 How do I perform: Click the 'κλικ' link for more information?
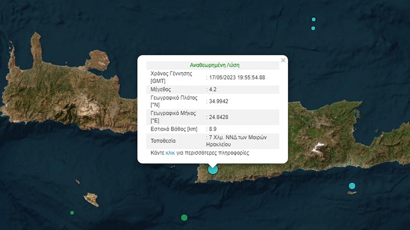[x=171, y=152]
